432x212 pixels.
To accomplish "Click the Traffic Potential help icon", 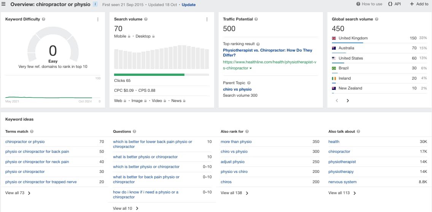I will (256, 19).
